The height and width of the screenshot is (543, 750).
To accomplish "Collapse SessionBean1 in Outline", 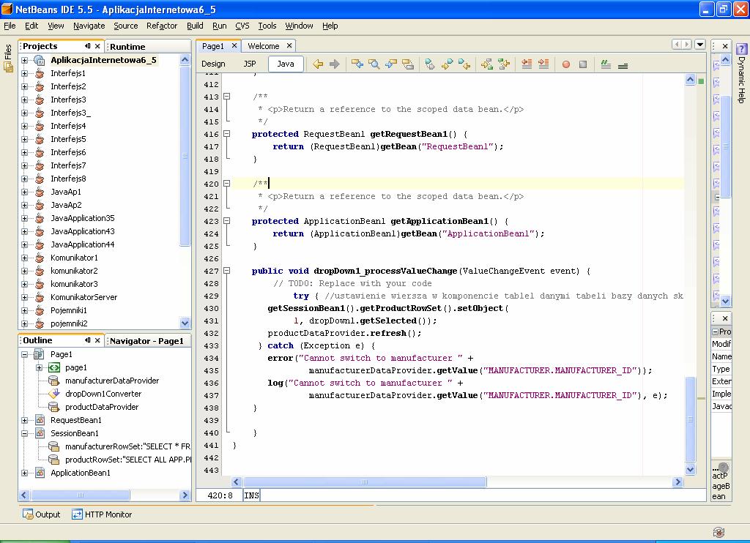I will (x=24, y=433).
